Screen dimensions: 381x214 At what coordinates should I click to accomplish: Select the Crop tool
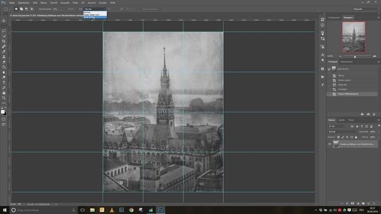click(4, 41)
